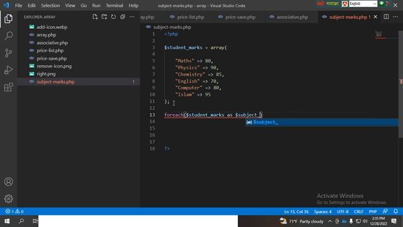Open Windows Task View
This screenshot has height=227, width=403.
click(35, 221)
